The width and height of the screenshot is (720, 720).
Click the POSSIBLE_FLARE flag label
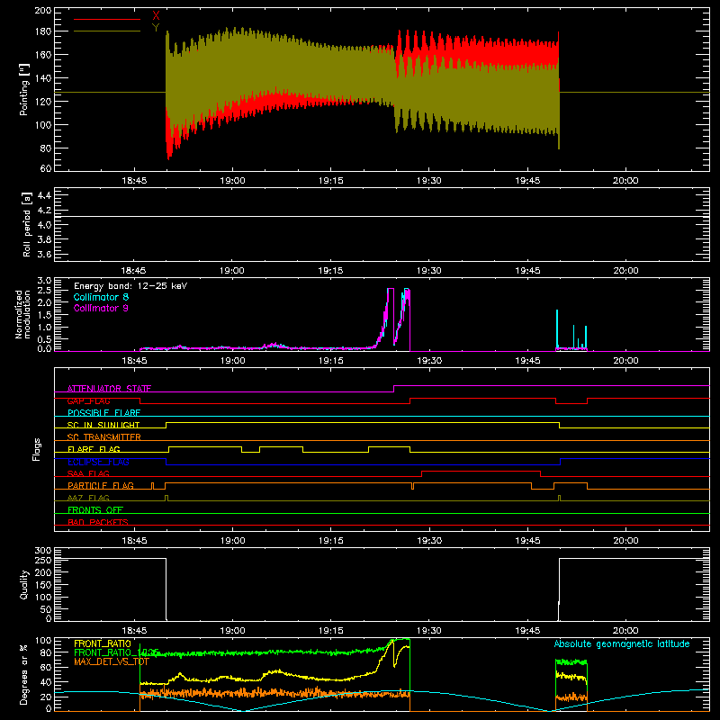103,413
